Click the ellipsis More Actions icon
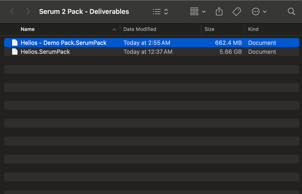The width and height of the screenshot is (302, 194). click(x=256, y=12)
